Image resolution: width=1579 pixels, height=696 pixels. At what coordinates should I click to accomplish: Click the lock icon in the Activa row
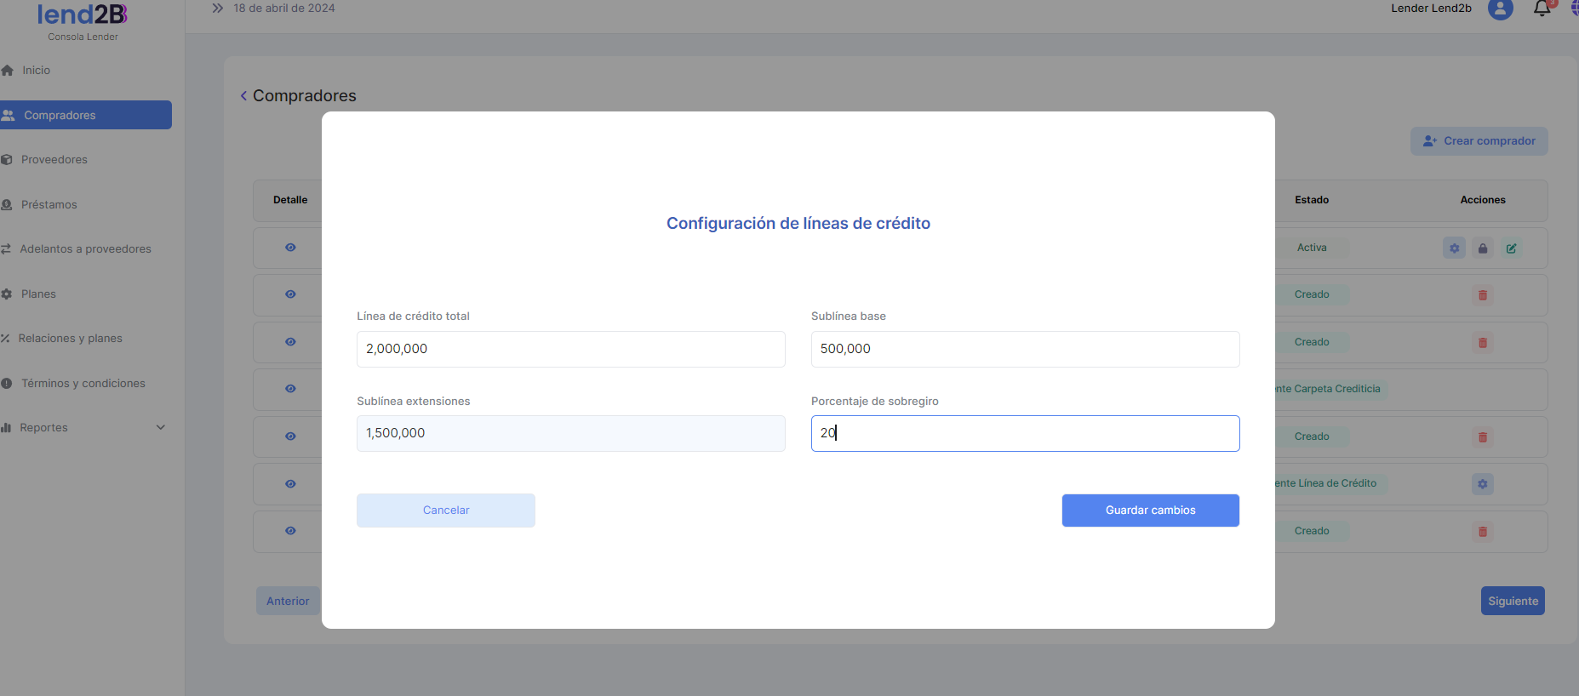pyautogui.click(x=1483, y=248)
